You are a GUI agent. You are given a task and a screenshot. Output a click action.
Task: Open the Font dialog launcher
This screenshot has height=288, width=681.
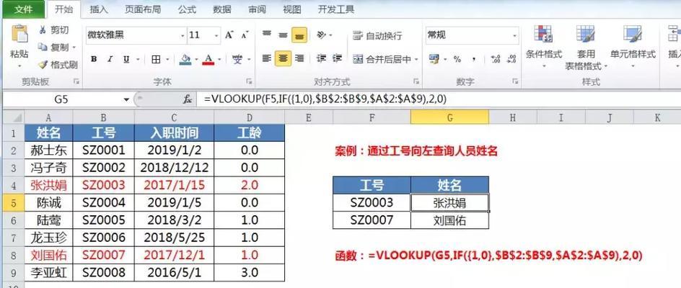coord(250,81)
